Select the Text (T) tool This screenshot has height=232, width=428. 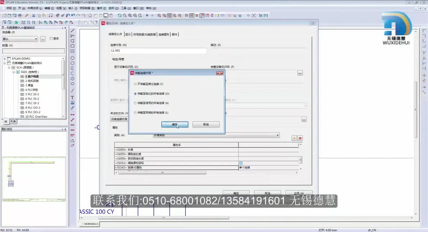72,97
